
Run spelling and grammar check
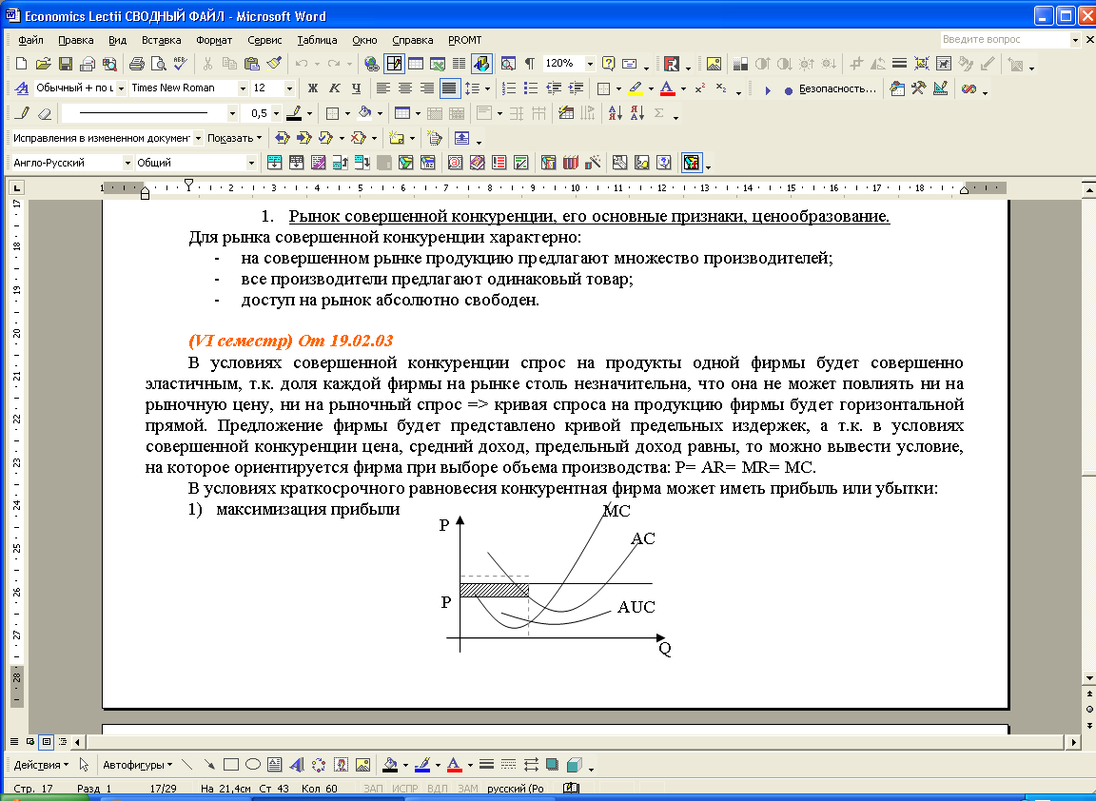coord(181,64)
